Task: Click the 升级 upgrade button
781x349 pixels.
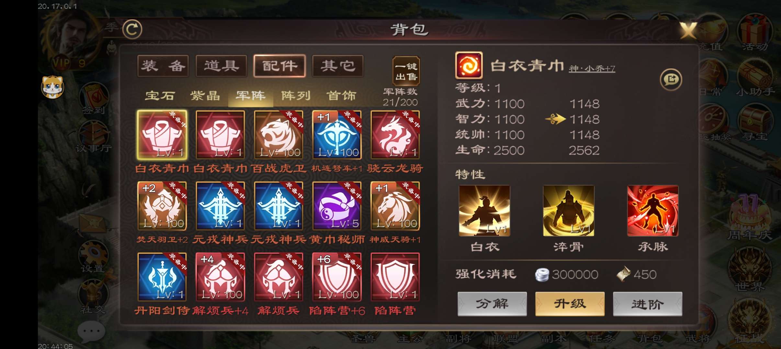Action: click(570, 304)
